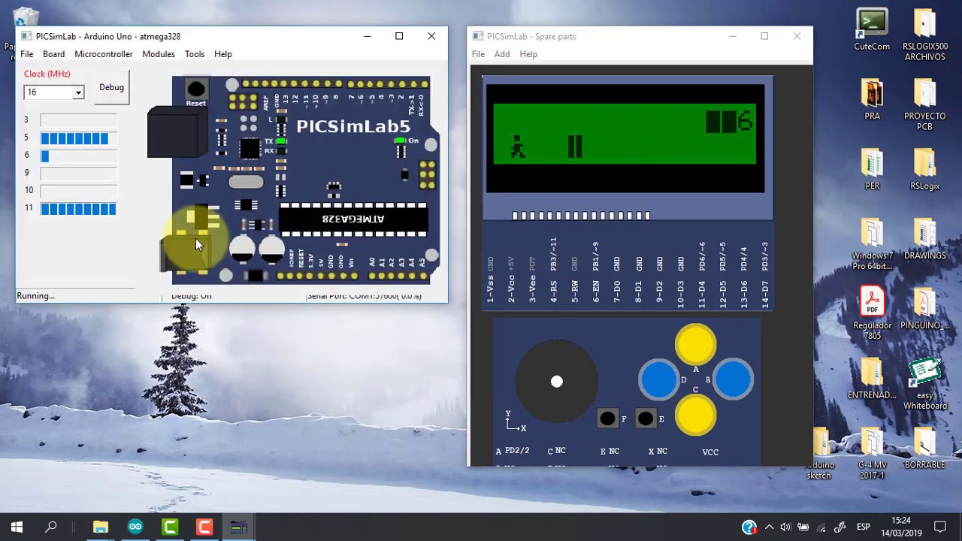962x541 pixels.
Task: Open Arduino IDE from taskbar
Action: click(x=135, y=527)
